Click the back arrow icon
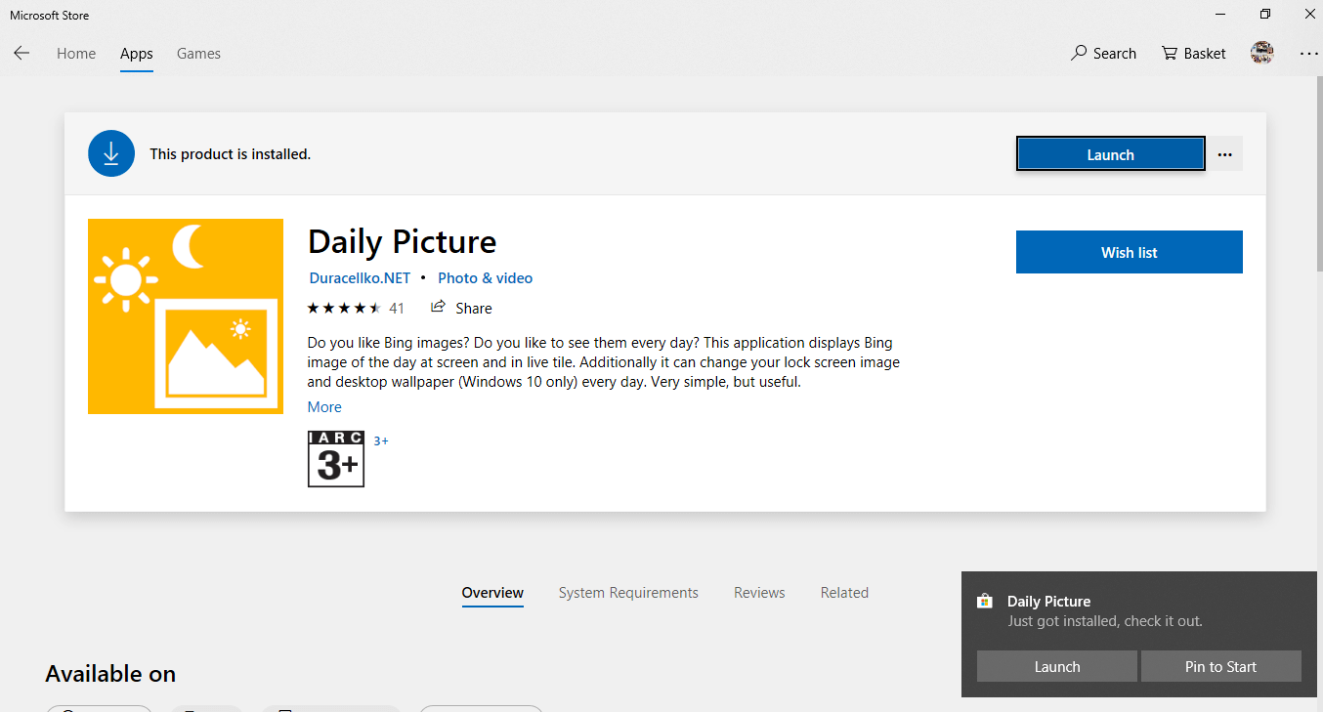This screenshot has width=1323, height=712. pos(21,54)
